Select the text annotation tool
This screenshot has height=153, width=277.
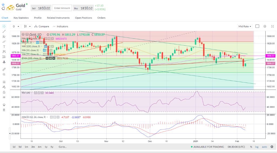point(4,47)
